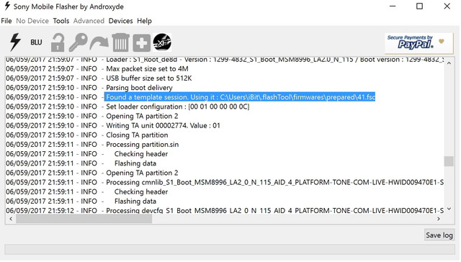The width and height of the screenshot is (461, 262).
Task: Click the PayPal donate button
Action: point(419,43)
